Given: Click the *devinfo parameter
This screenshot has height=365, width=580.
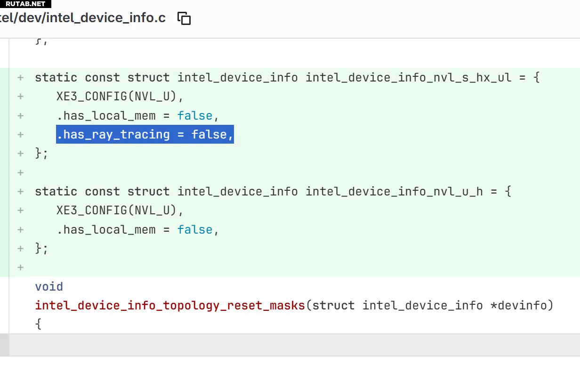Looking at the screenshot, I should coord(519,306).
